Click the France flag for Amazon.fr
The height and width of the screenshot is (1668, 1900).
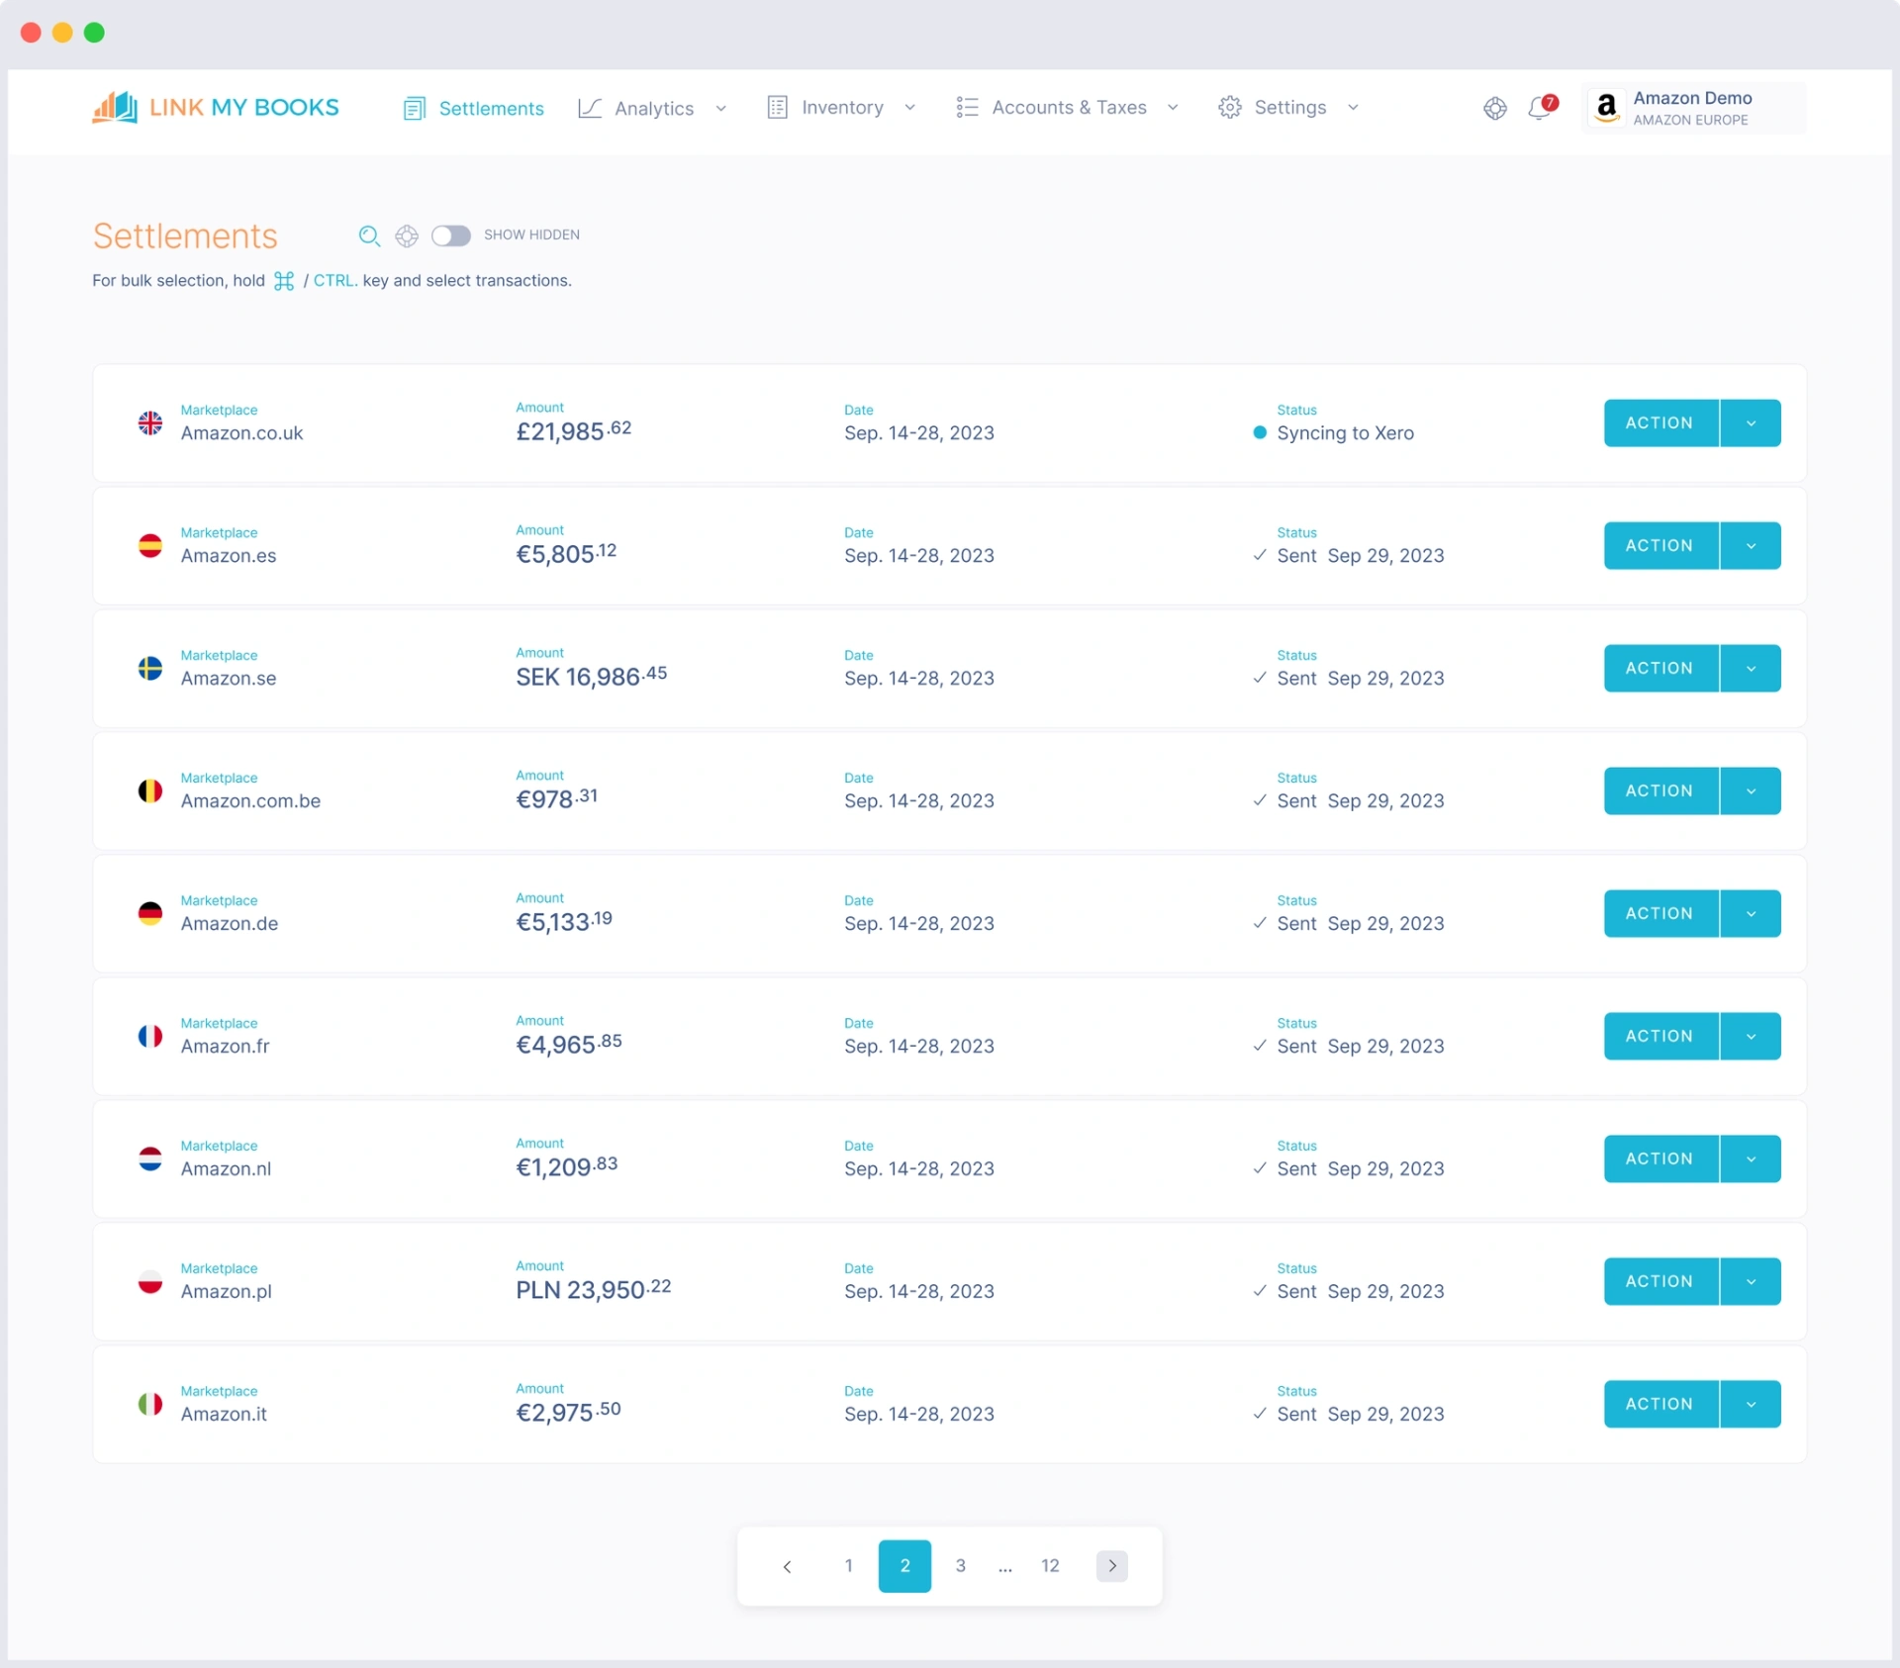coord(150,1037)
